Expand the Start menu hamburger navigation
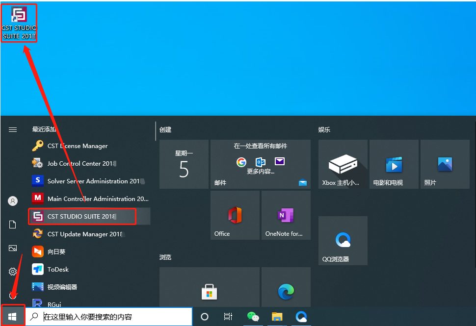Viewport: 476px width, 326px height. (x=13, y=130)
